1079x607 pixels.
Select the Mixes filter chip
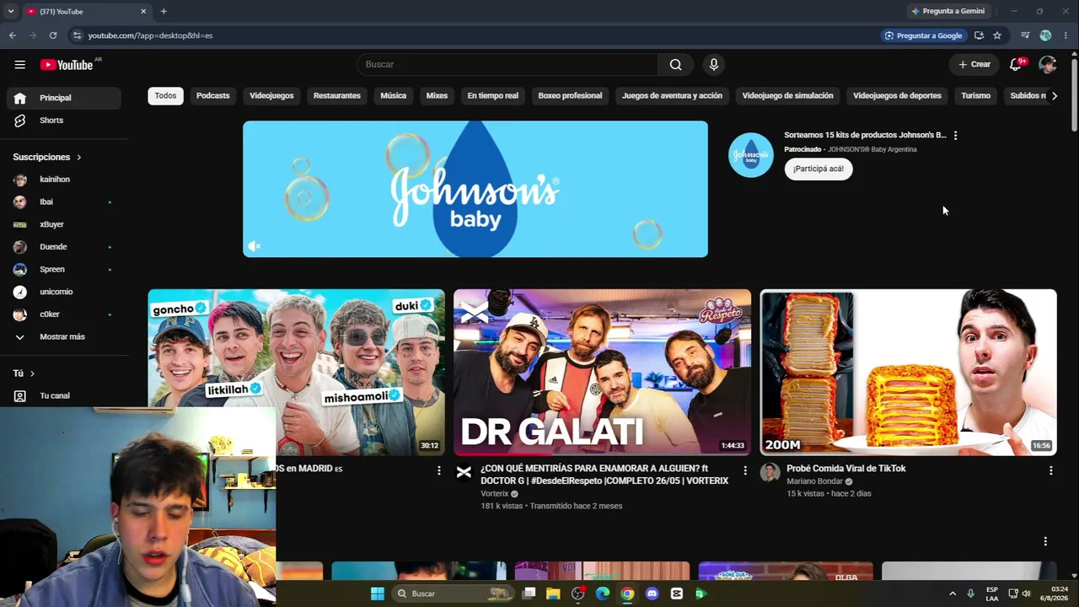pos(437,95)
